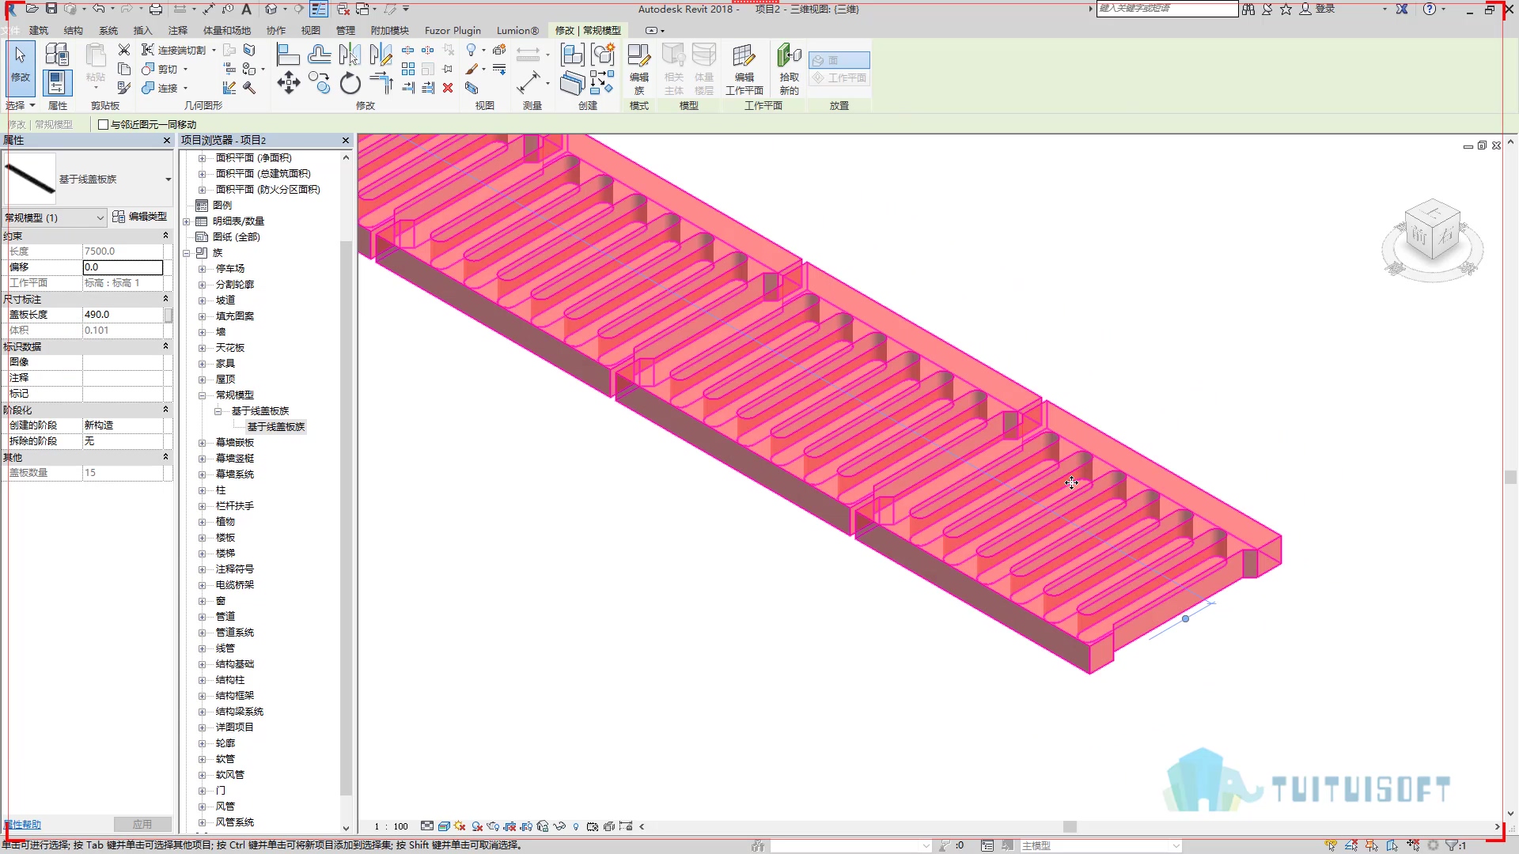Image resolution: width=1519 pixels, height=854 pixels.
Task: Collapse the 常规模型 tree node
Action: (202, 395)
